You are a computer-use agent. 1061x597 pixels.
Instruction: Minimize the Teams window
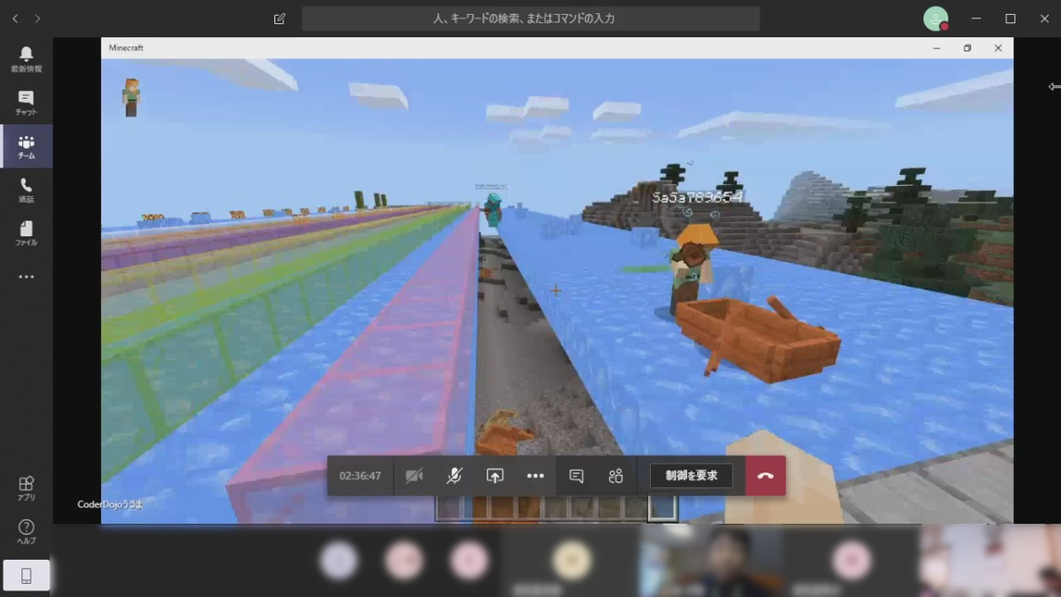(976, 19)
